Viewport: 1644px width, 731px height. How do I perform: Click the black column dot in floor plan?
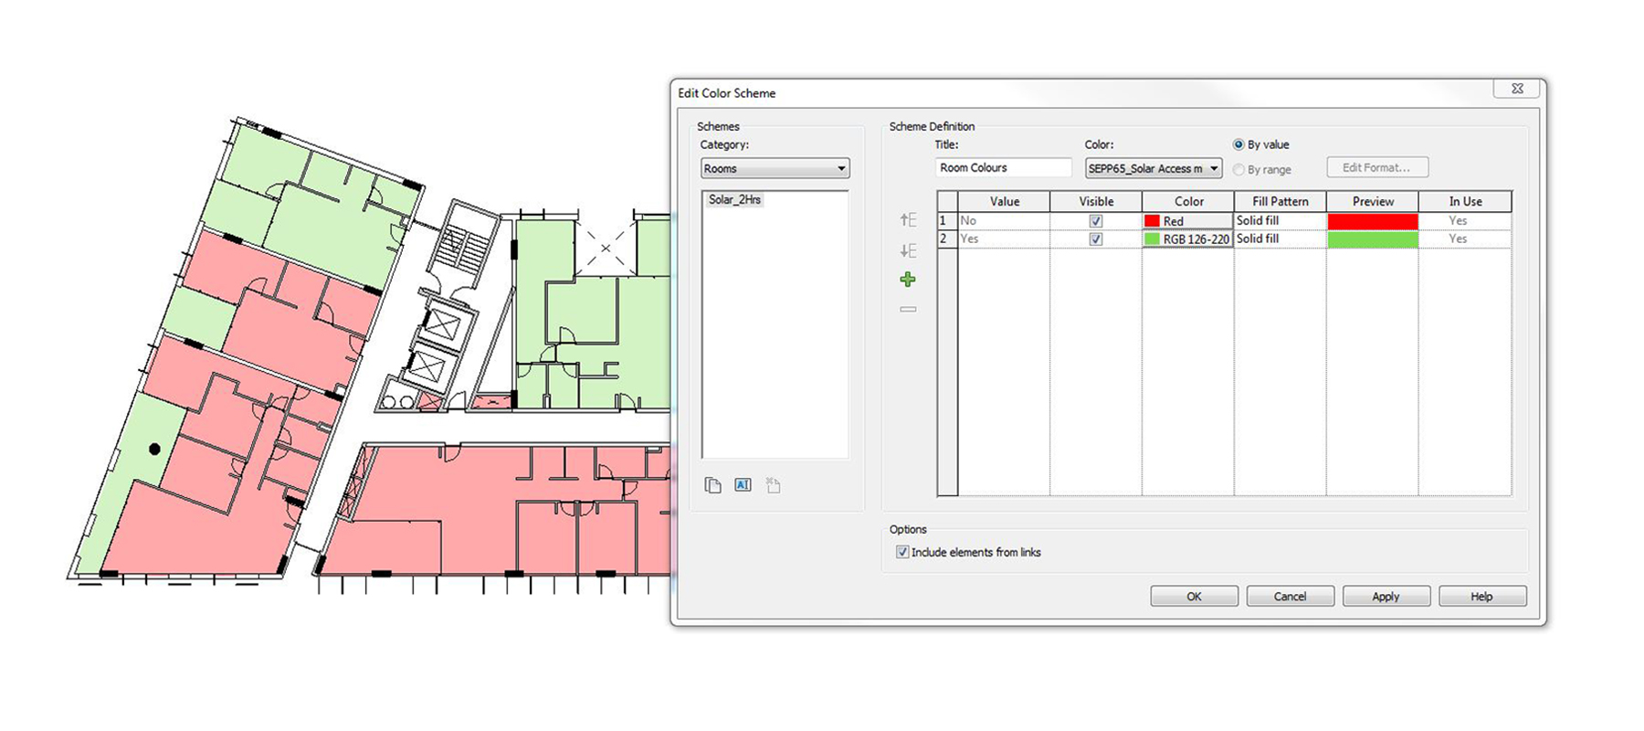pos(154,449)
